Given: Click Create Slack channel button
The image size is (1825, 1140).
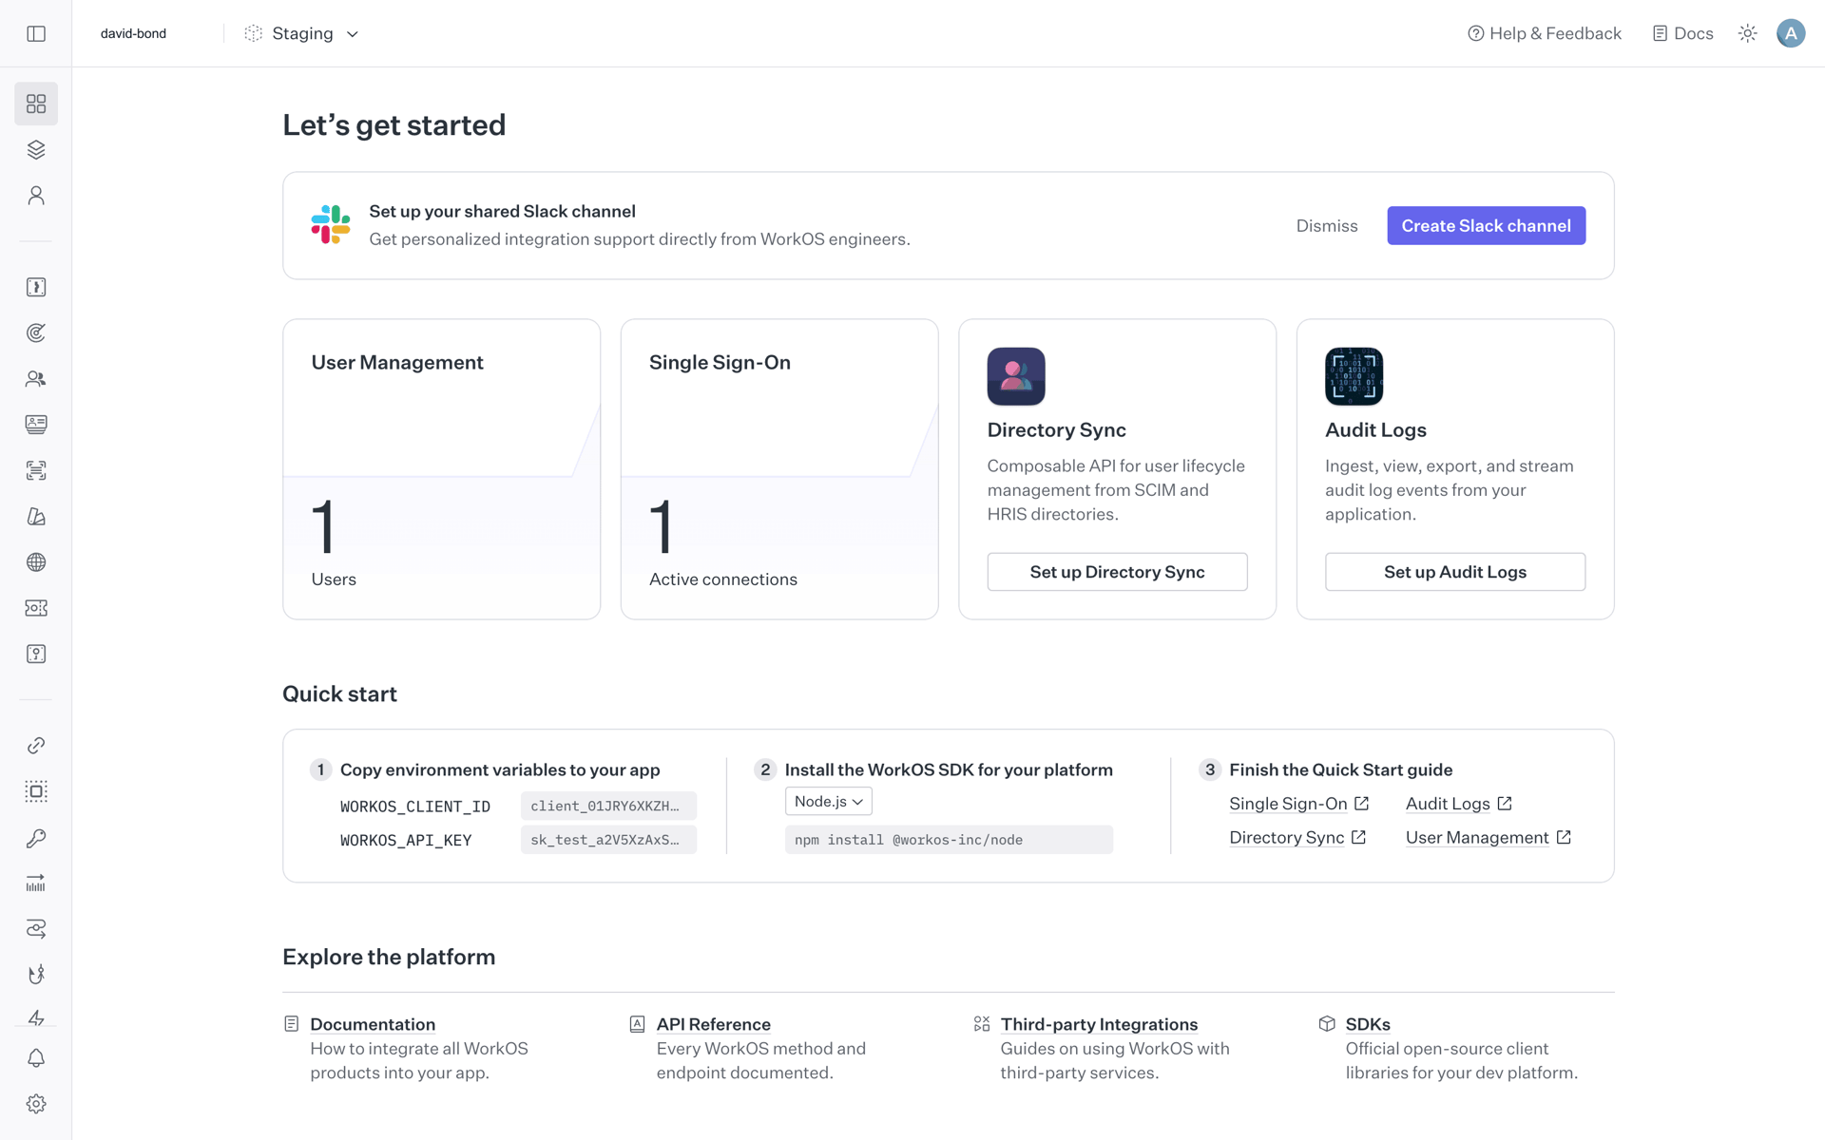Looking at the screenshot, I should (1486, 225).
